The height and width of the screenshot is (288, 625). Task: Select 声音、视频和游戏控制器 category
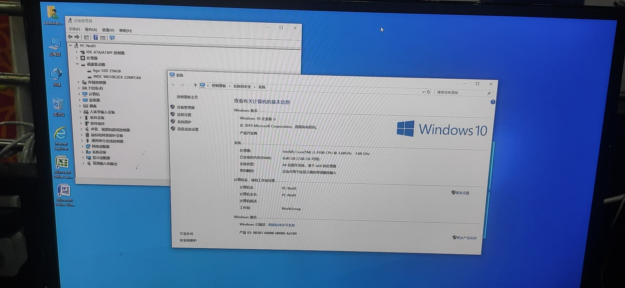(110, 130)
